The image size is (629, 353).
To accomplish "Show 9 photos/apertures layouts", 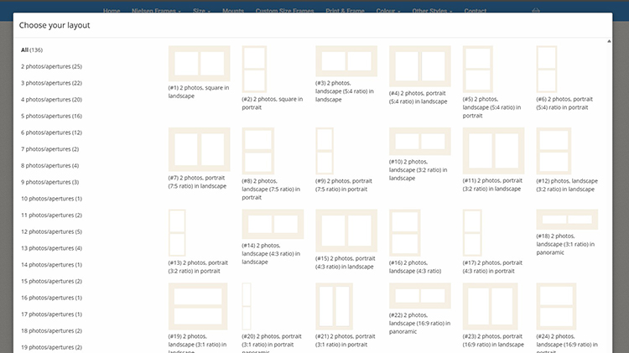I will click(49, 182).
